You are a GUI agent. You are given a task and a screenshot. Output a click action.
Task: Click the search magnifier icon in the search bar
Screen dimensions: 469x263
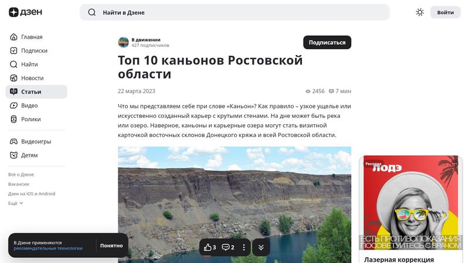pyautogui.click(x=92, y=12)
